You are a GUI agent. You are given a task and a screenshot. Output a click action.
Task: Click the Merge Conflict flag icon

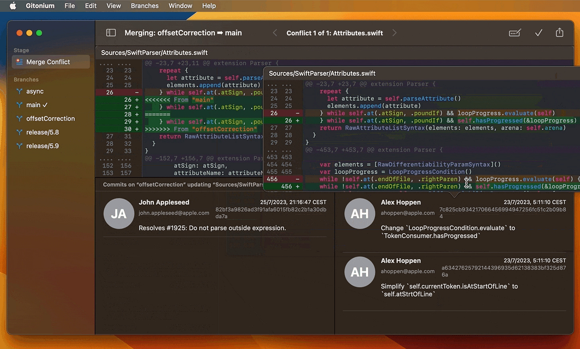19,62
